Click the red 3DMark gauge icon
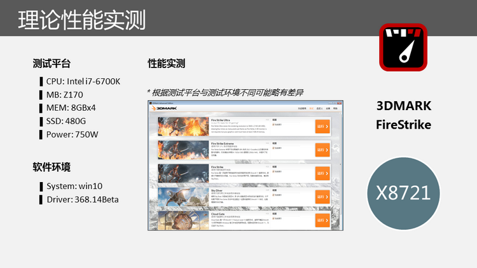 (x=403, y=47)
